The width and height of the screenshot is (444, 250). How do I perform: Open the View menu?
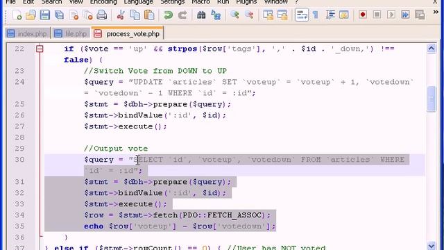point(76,1)
